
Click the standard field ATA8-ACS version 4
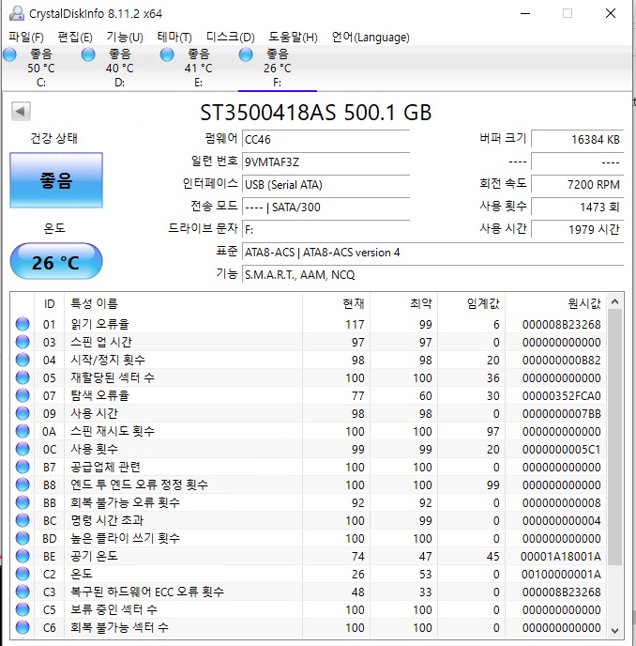(x=433, y=253)
